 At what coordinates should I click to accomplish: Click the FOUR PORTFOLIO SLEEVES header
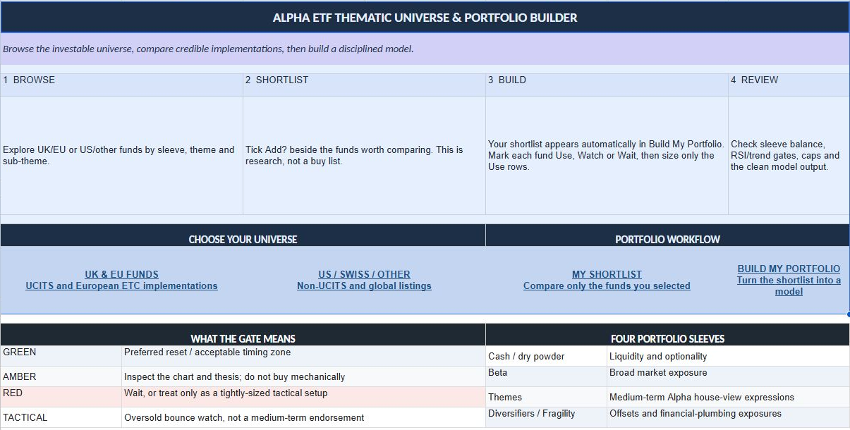click(667, 338)
